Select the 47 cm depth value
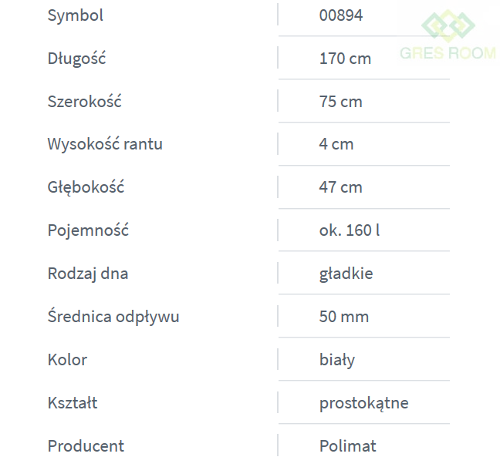Screen dimensions: 500x467 click(340, 187)
